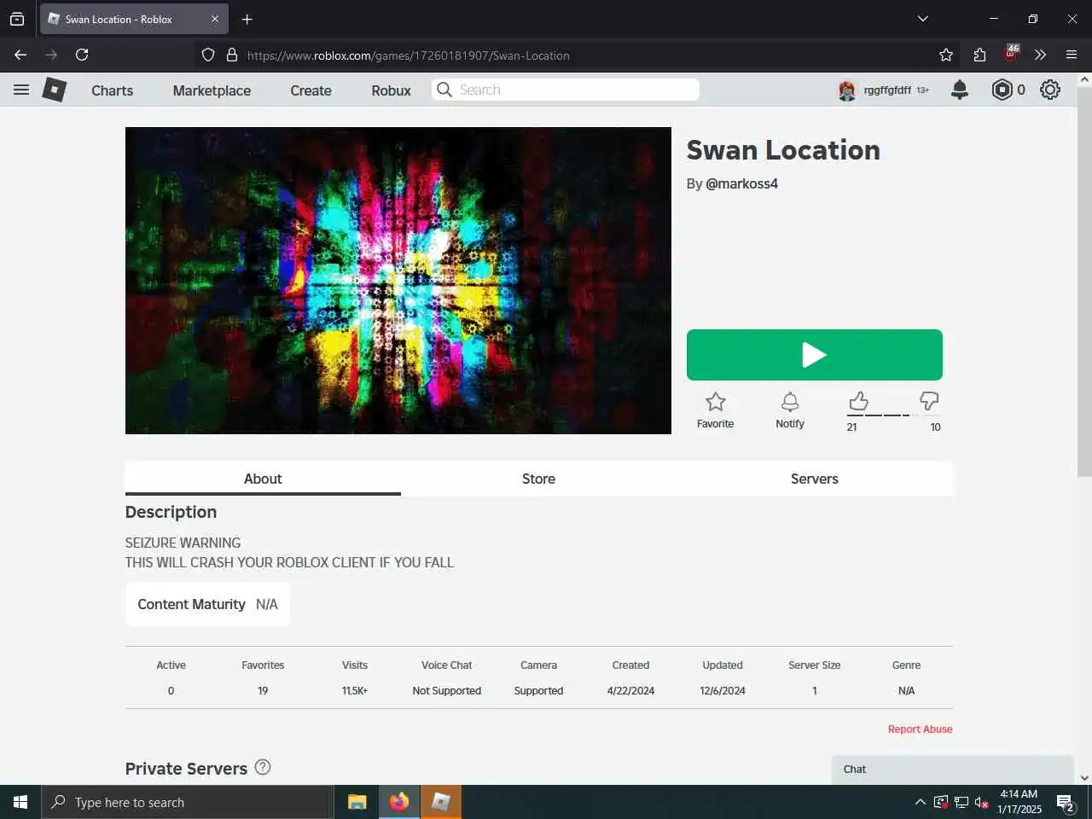View site security padlock info
The width and height of the screenshot is (1092, 819).
coord(231,55)
